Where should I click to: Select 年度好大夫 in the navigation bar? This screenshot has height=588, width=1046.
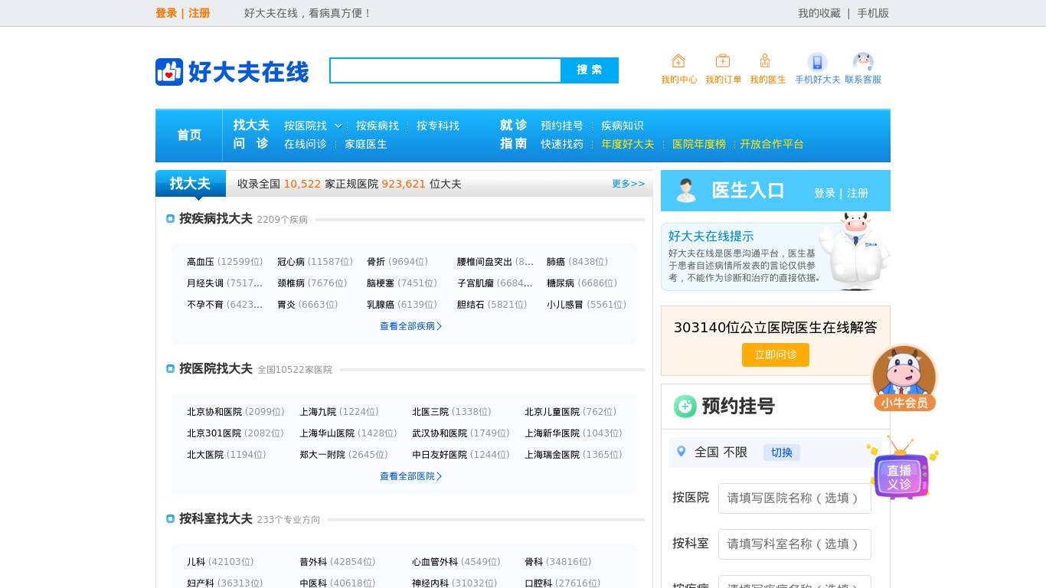[627, 144]
